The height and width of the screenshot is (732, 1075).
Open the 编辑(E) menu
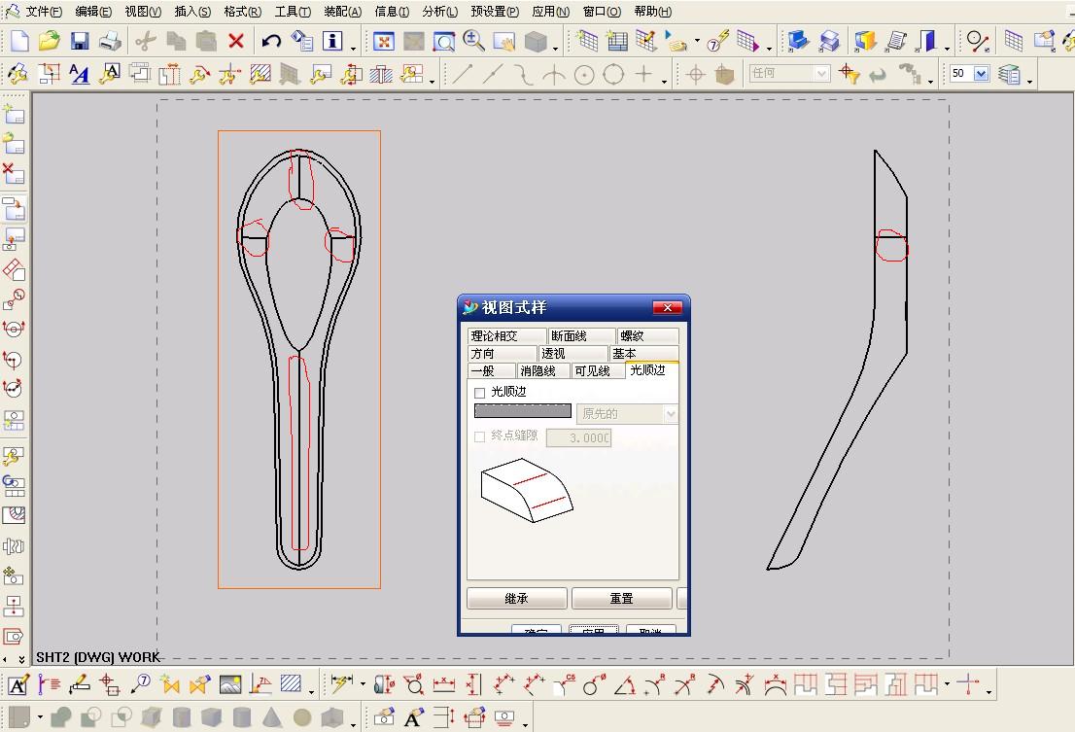tap(93, 12)
